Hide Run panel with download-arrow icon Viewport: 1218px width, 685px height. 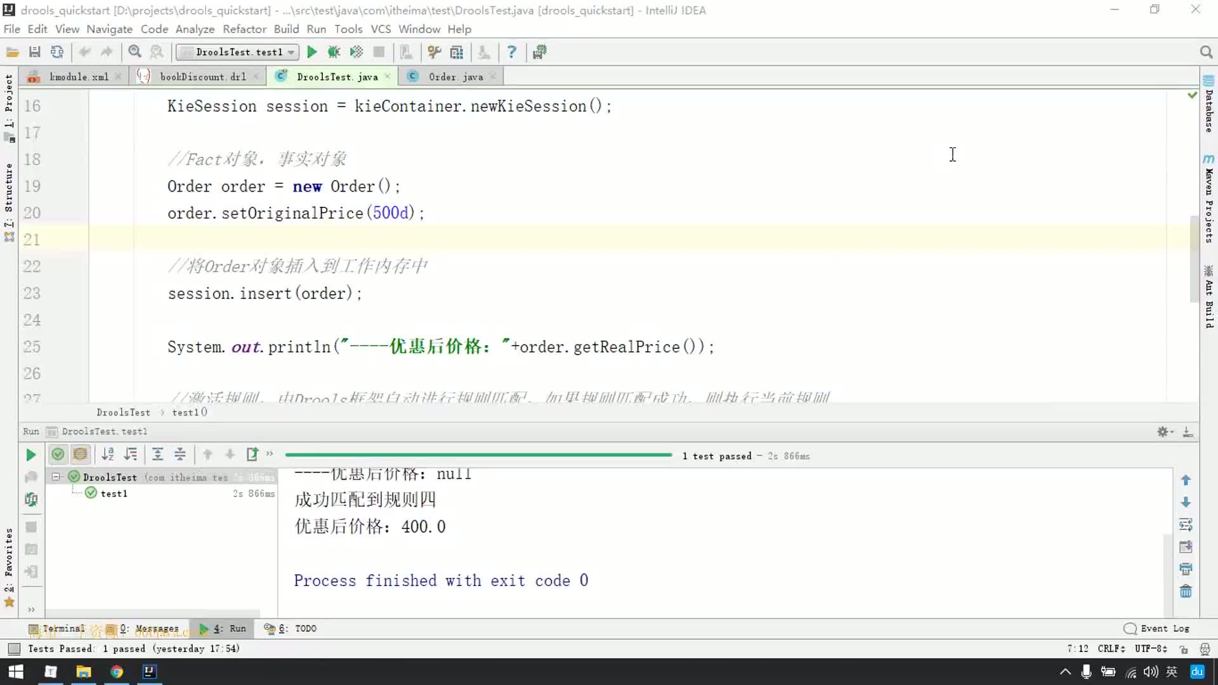(x=1188, y=431)
